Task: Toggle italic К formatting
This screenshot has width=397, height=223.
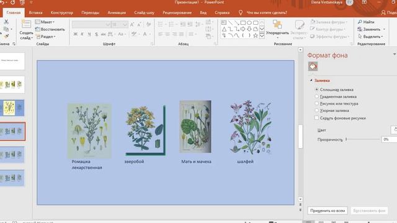Action: [82, 34]
